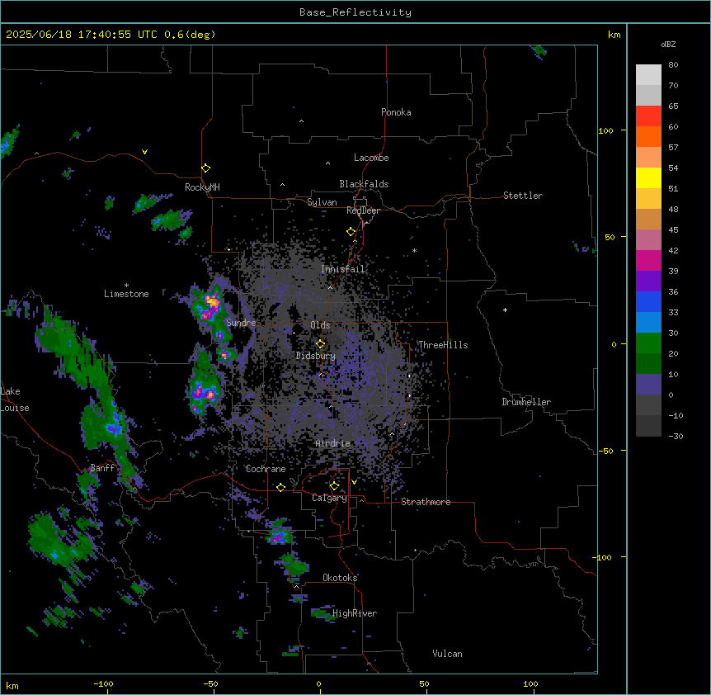Select the bright green swatch in the dBZ legend

(x=648, y=343)
